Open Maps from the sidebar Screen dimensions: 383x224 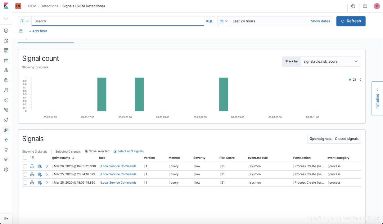[6, 70]
